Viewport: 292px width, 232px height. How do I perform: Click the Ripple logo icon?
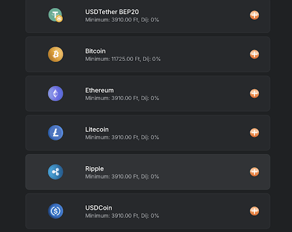coord(55,172)
